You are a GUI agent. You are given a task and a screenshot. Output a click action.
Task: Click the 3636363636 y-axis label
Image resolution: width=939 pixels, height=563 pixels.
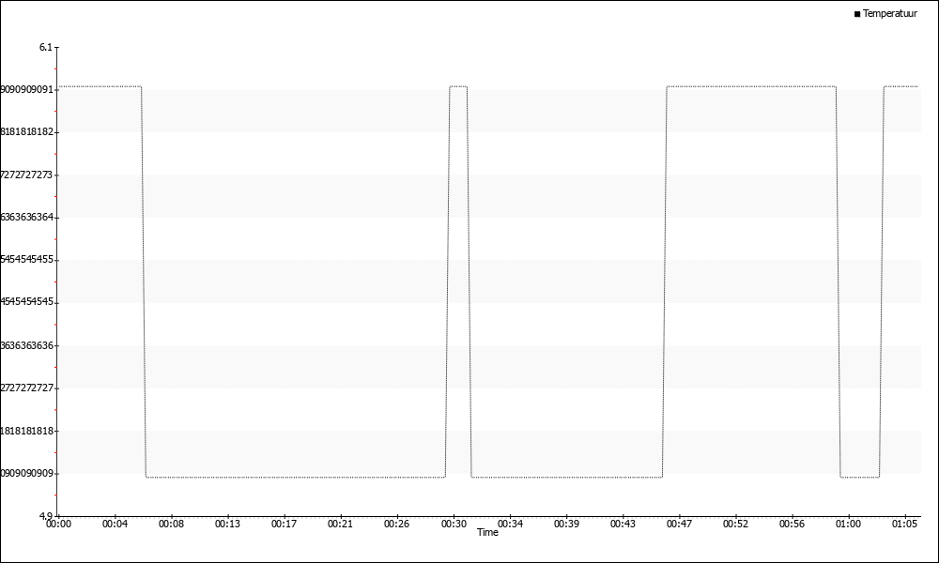click(x=27, y=345)
